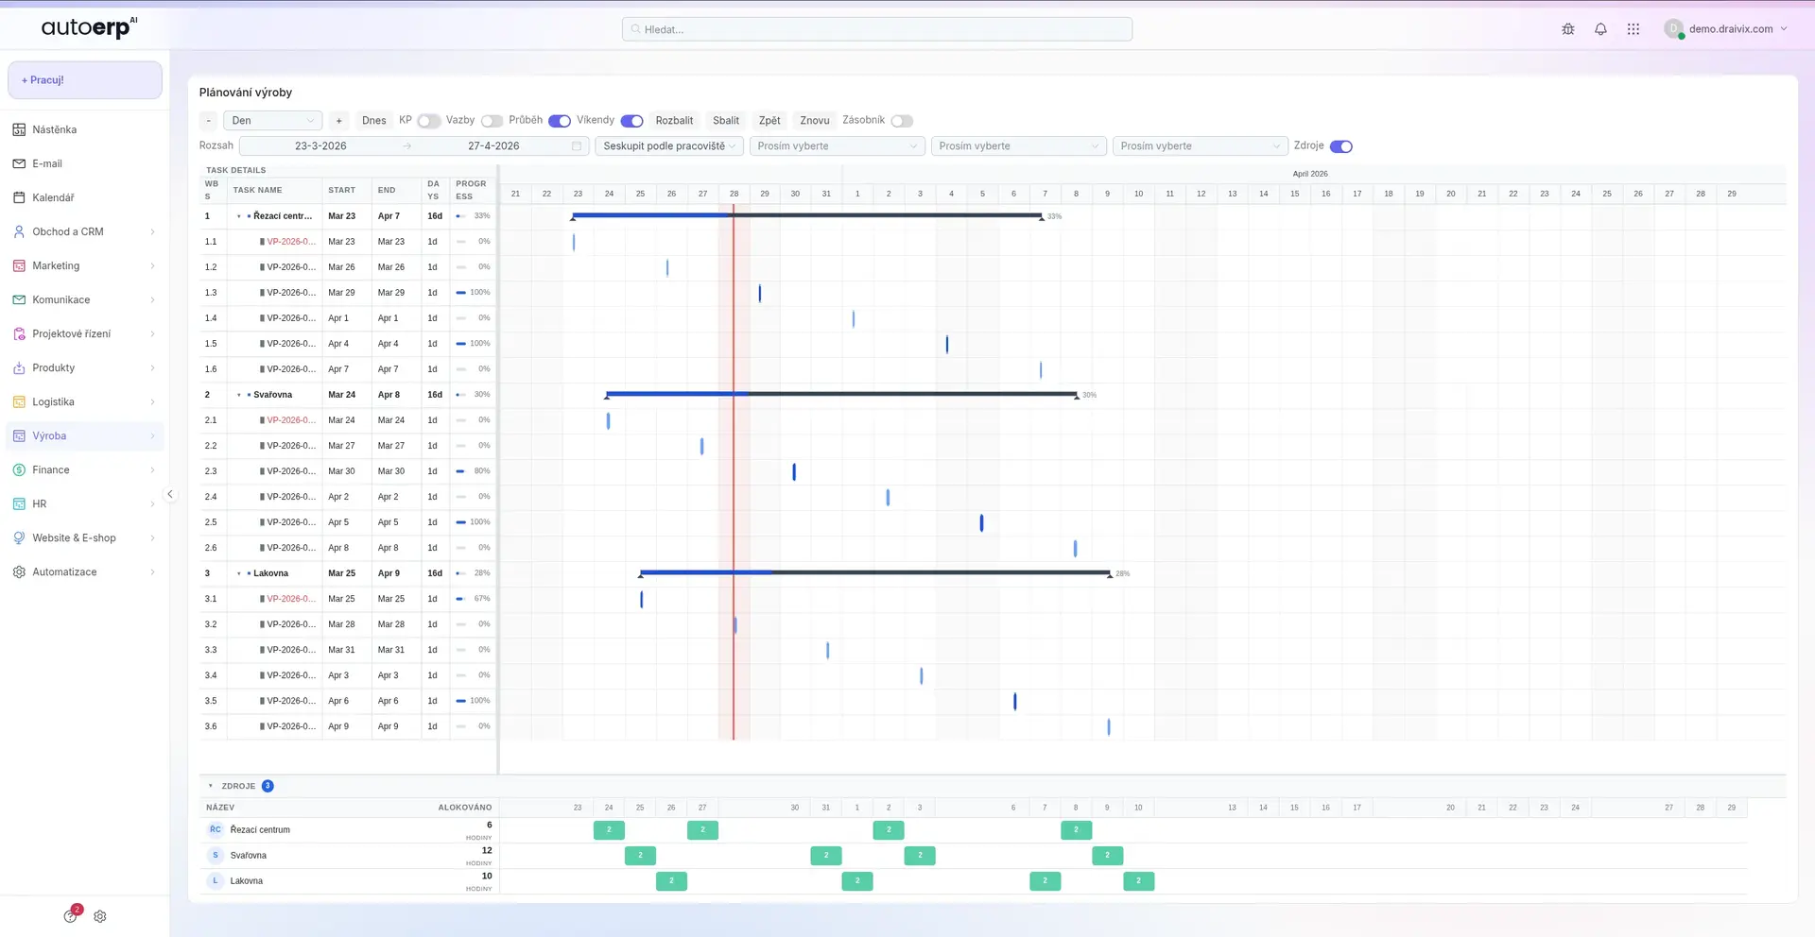Click the Lakovna summary progress bar
This screenshot has width=1815, height=937.
click(x=874, y=572)
